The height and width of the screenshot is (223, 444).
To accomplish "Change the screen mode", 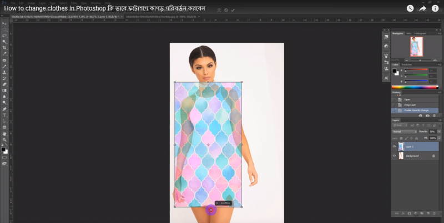I will pyautogui.click(x=4, y=164).
